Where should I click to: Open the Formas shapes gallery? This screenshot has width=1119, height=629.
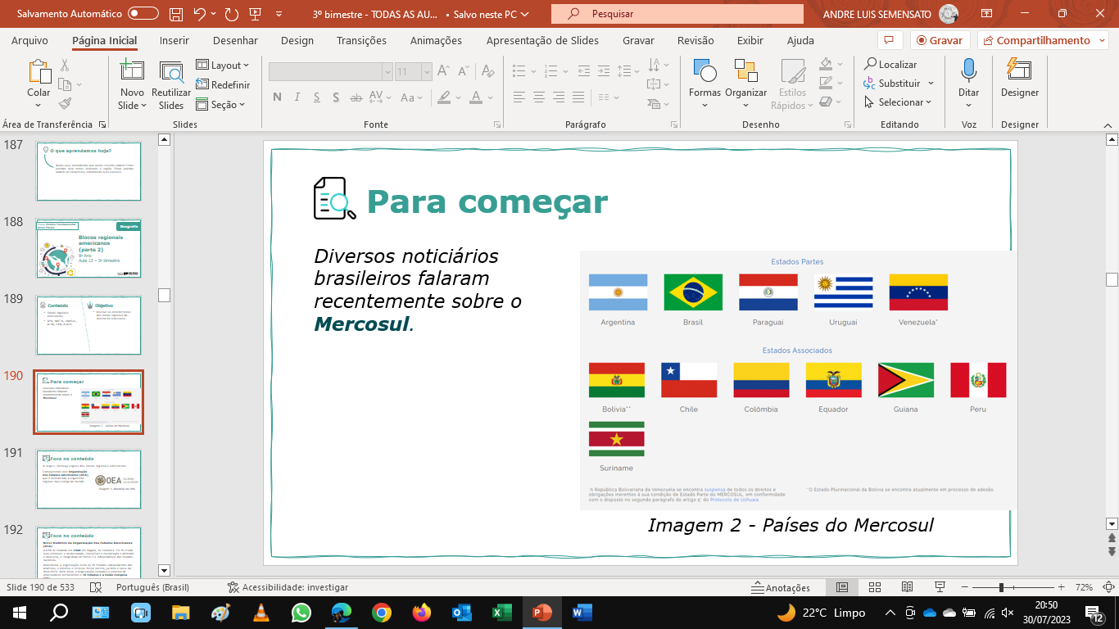click(704, 84)
